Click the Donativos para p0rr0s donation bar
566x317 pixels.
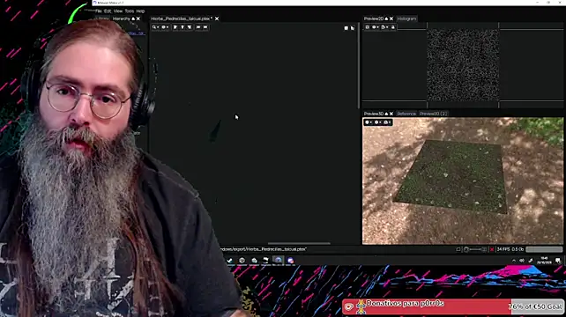click(453, 306)
